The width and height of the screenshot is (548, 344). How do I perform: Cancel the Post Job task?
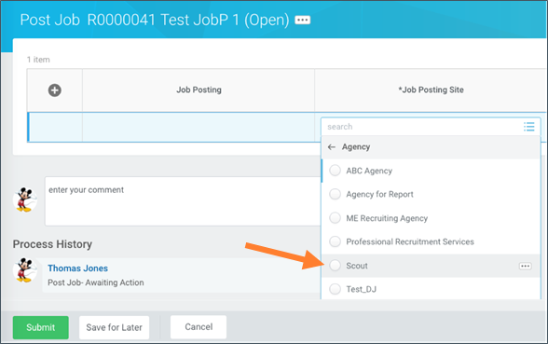point(199,327)
